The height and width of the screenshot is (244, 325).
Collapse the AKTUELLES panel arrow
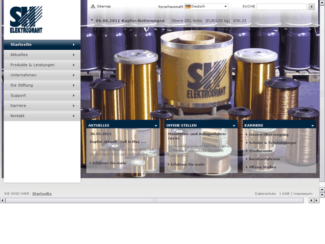[156, 126]
